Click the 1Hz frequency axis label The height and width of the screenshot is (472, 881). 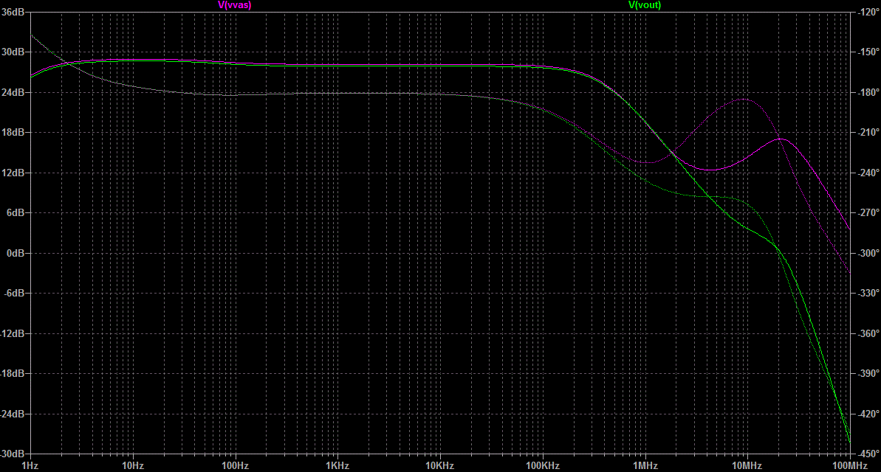pyautogui.click(x=30, y=466)
